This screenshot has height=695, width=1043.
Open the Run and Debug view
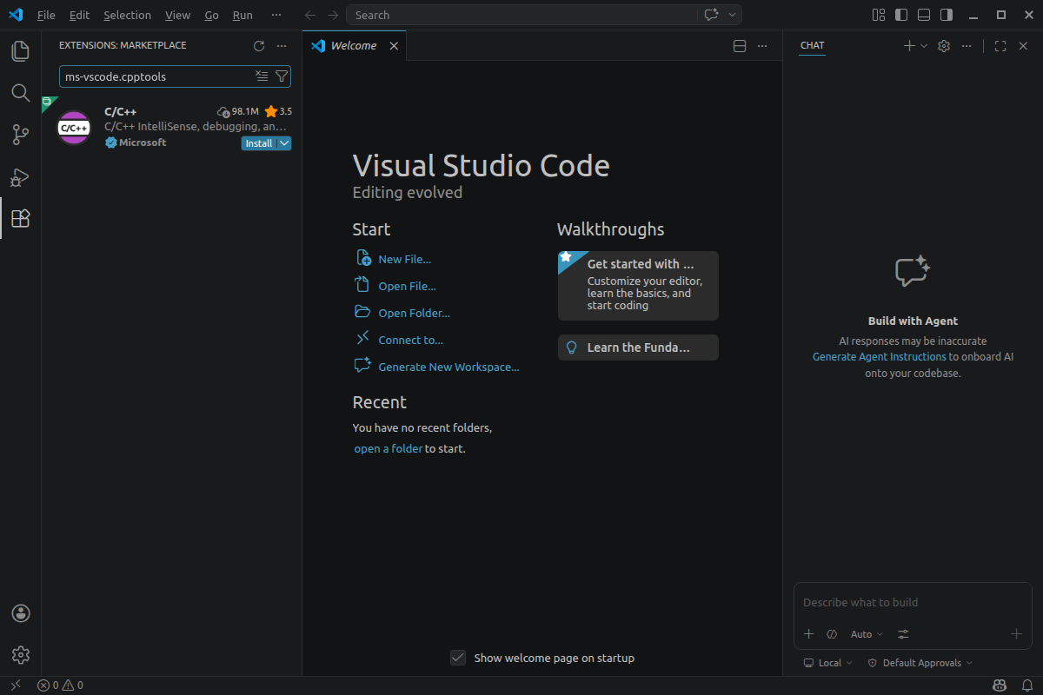pyautogui.click(x=21, y=176)
